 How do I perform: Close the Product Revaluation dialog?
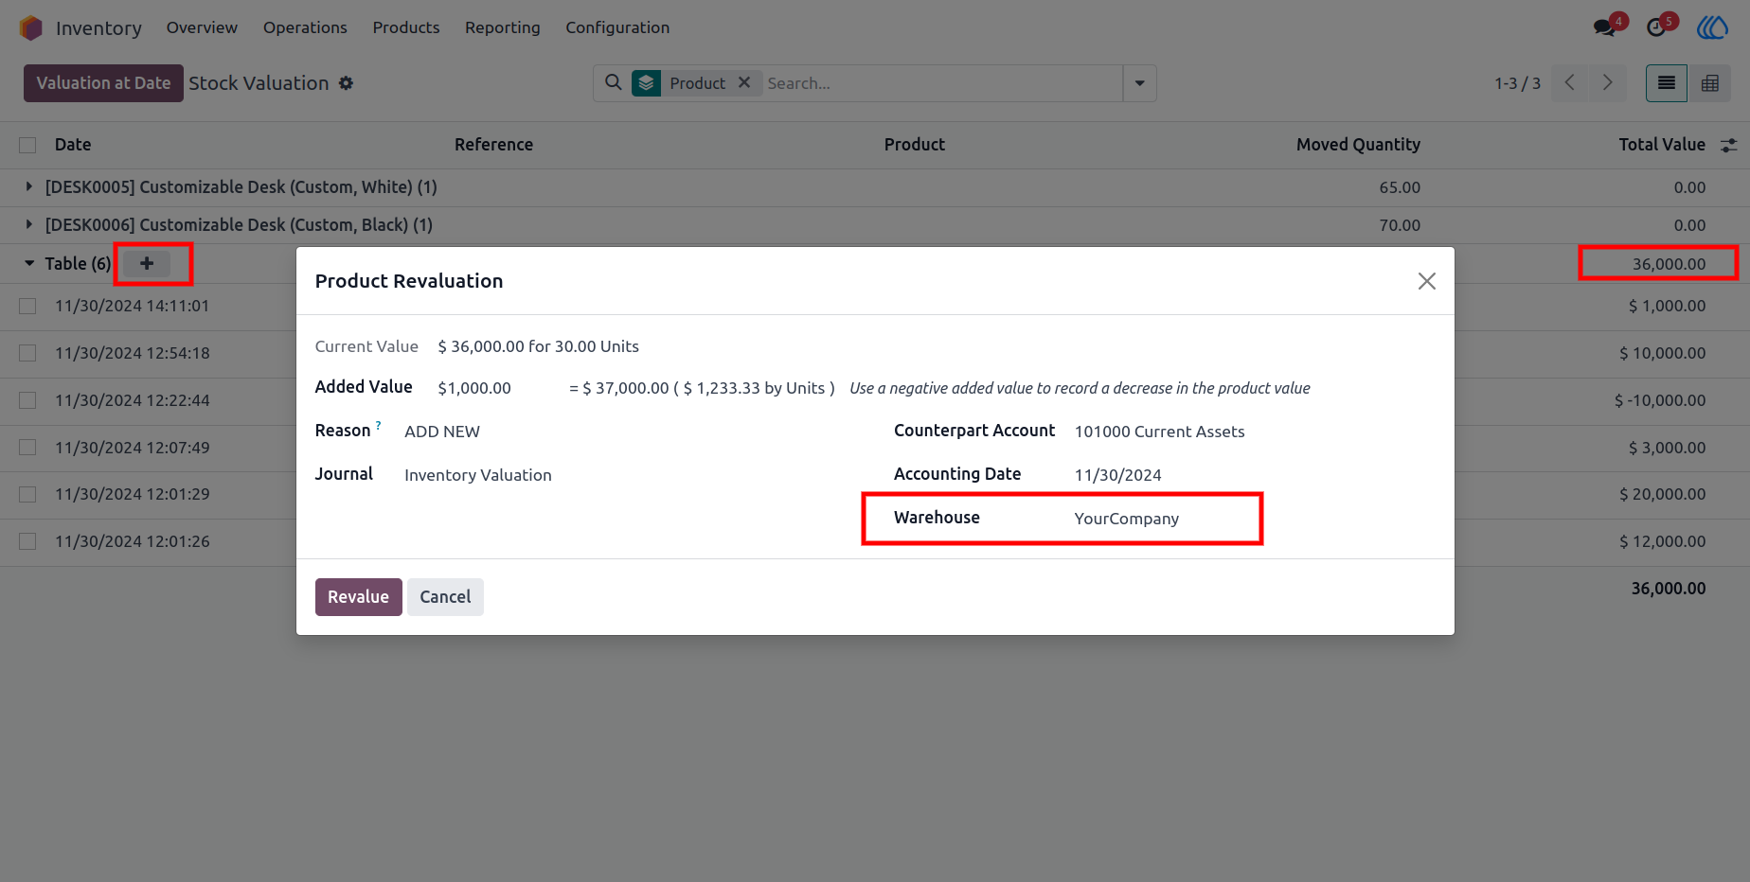1427,281
